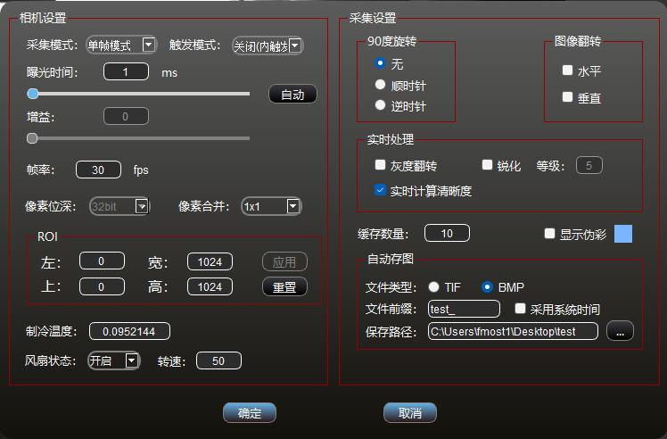Screen dimensions: 667x439
Task: Enable 垂直 image flip checkbox
Action: [567, 97]
